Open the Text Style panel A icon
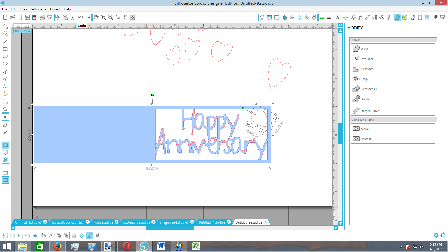The height and width of the screenshot is (252, 448). pyautogui.click(x=337, y=17)
